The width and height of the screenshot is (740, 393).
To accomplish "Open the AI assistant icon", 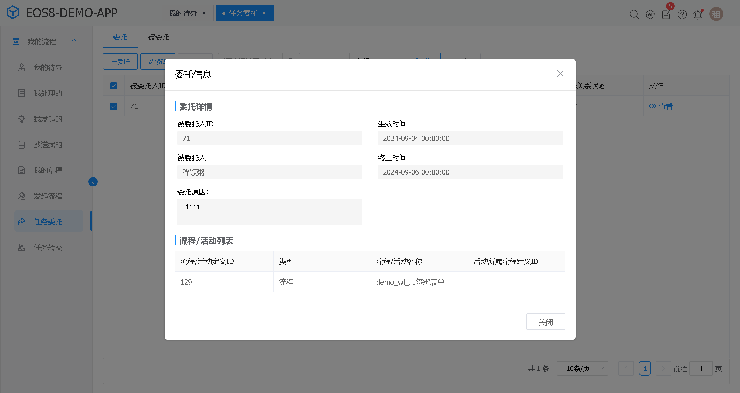I will [650, 14].
